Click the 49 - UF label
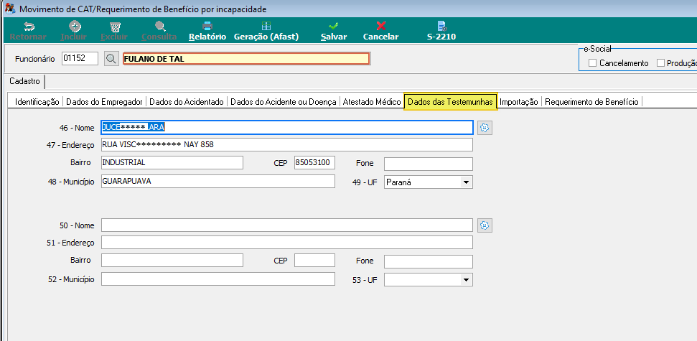 365,182
